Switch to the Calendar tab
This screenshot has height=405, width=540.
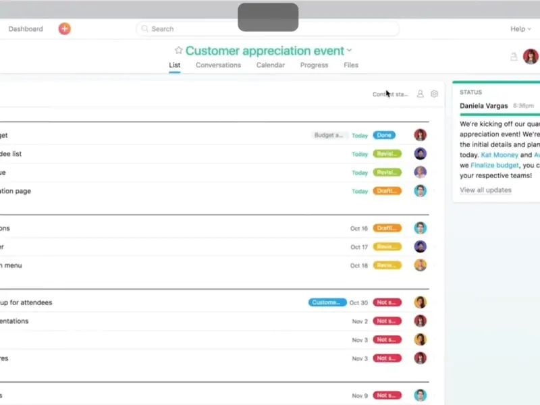click(x=270, y=65)
